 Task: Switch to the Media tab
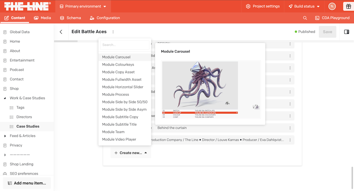pos(42,18)
